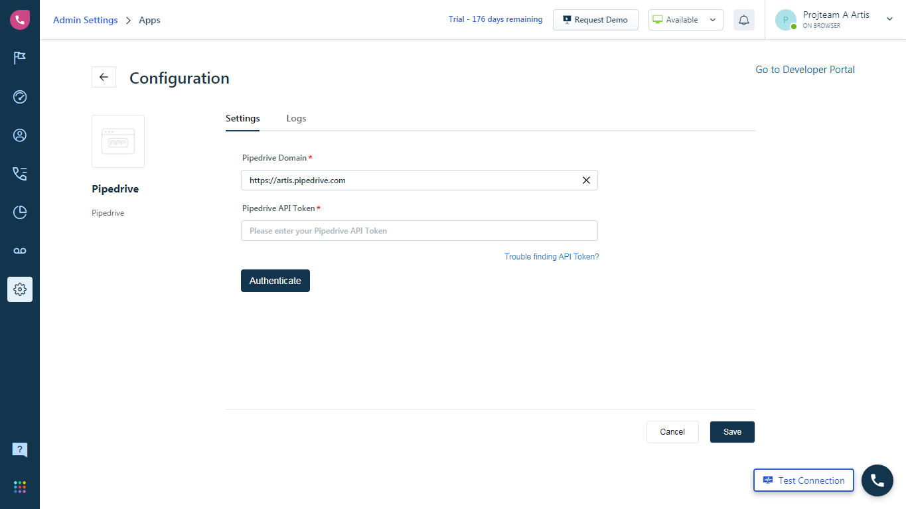
Task: Click the Test Connection button
Action: (804, 480)
